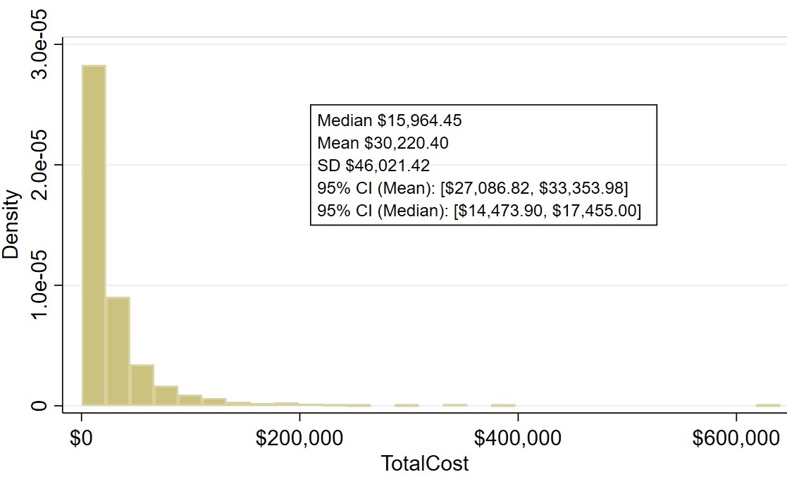Click the small bar just below $400,000
Image resolution: width=787 pixels, height=477 pixels.
[503, 405]
